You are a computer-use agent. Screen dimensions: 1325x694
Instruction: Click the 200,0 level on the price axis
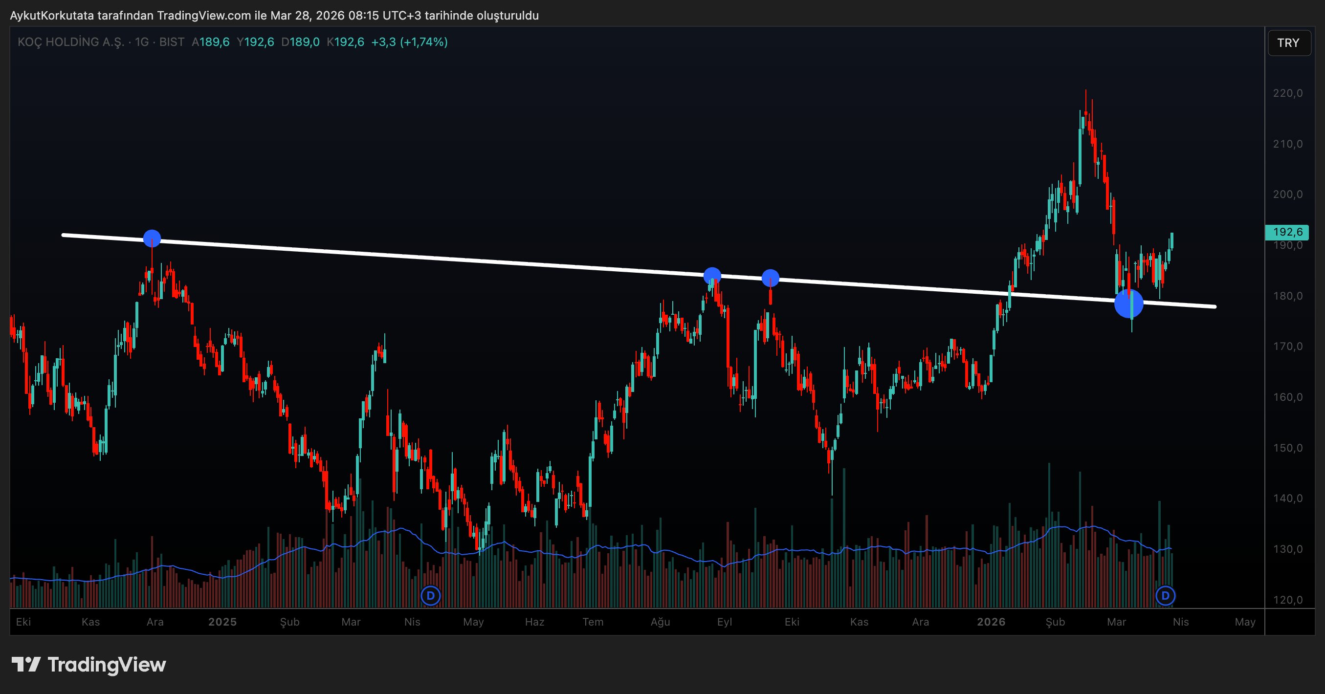click(1287, 195)
